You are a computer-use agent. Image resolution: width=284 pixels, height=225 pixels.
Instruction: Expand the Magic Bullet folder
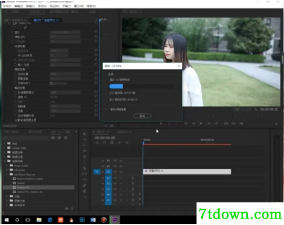7,166
